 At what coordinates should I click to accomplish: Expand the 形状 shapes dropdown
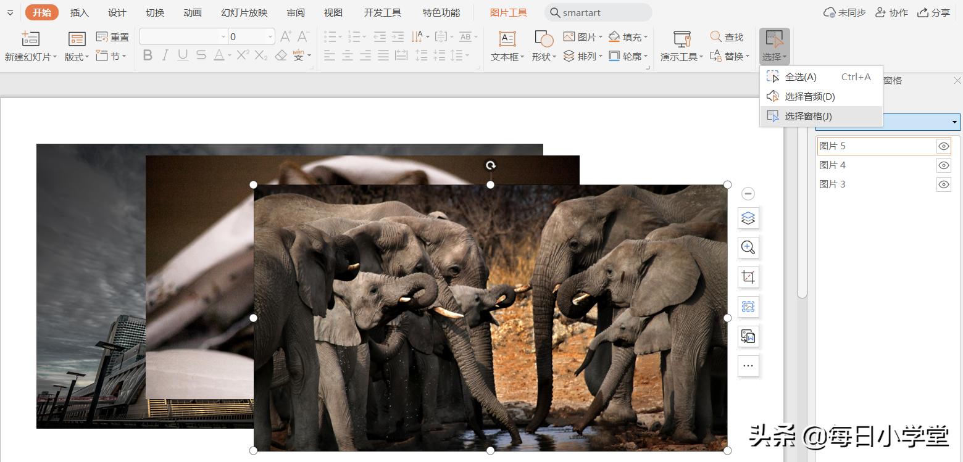coord(554,57)
